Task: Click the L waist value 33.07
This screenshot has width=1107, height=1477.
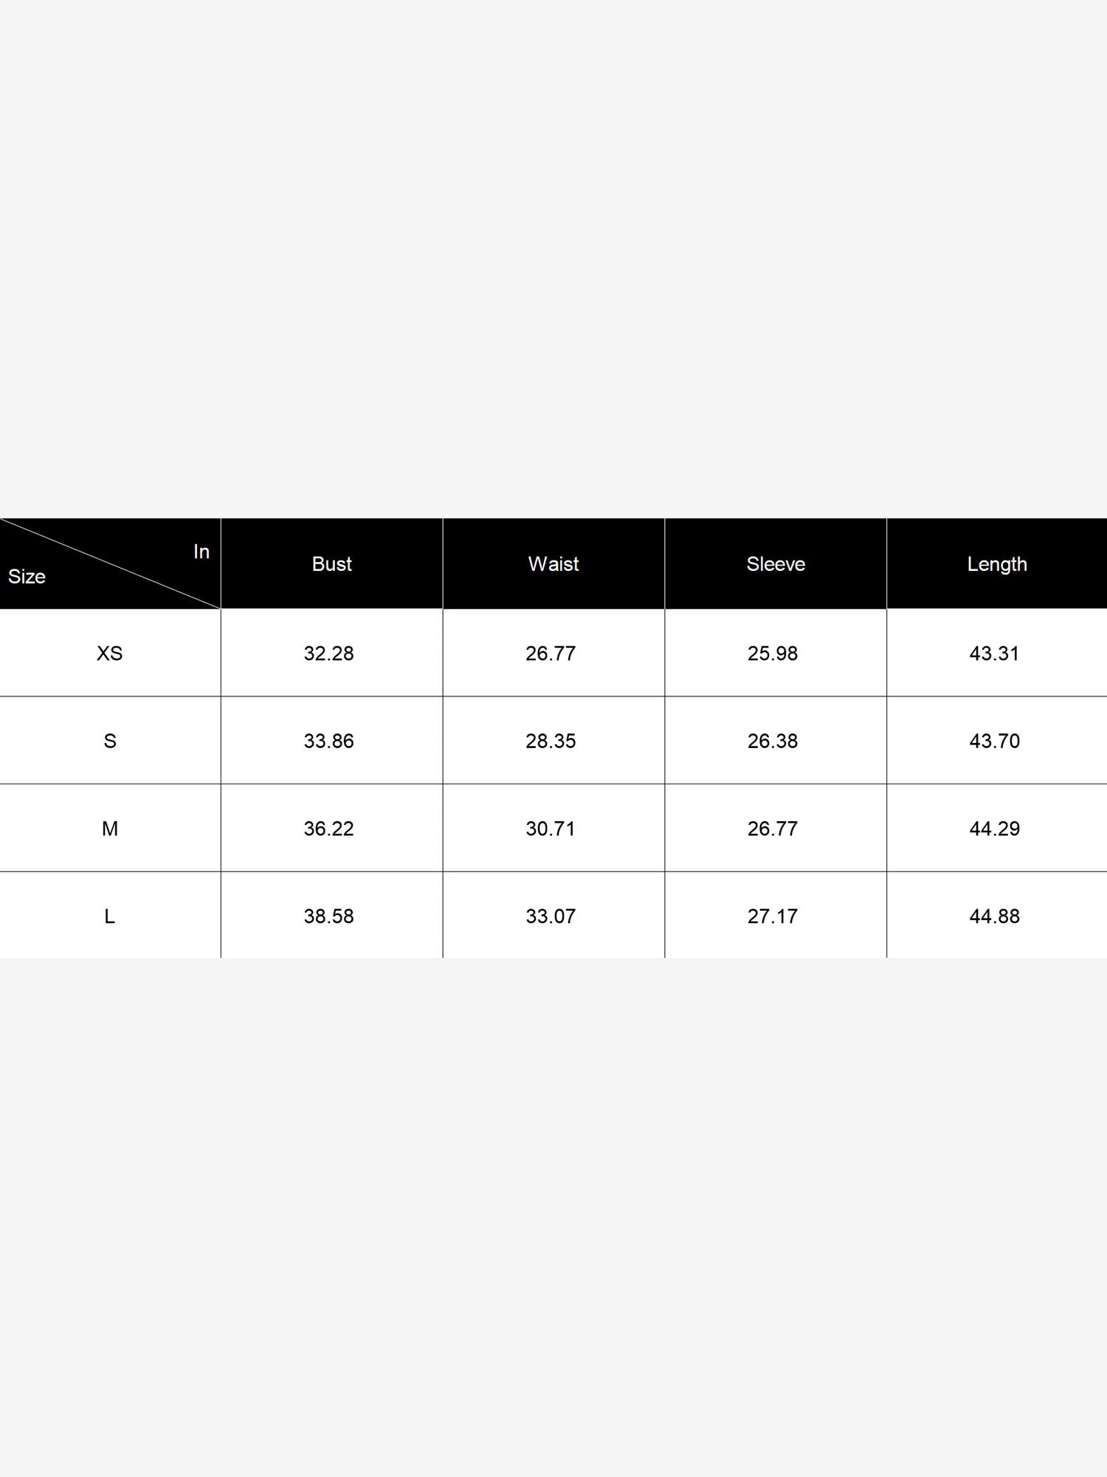Action: [551, 916]
